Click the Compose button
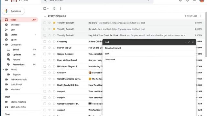 click(13, 11)
